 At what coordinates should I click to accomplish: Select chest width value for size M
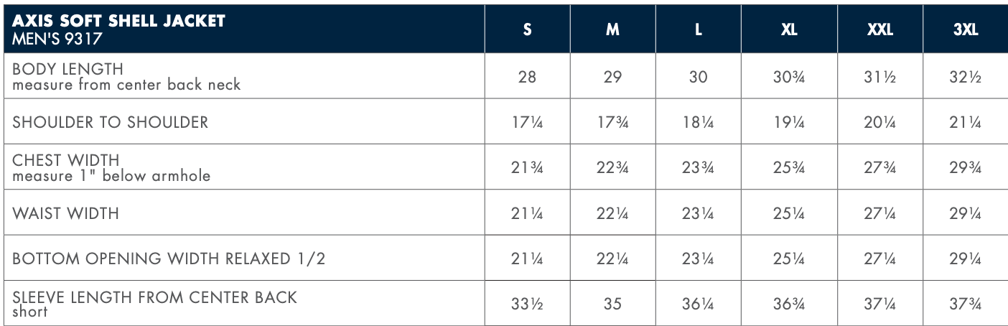click(612, 168)
